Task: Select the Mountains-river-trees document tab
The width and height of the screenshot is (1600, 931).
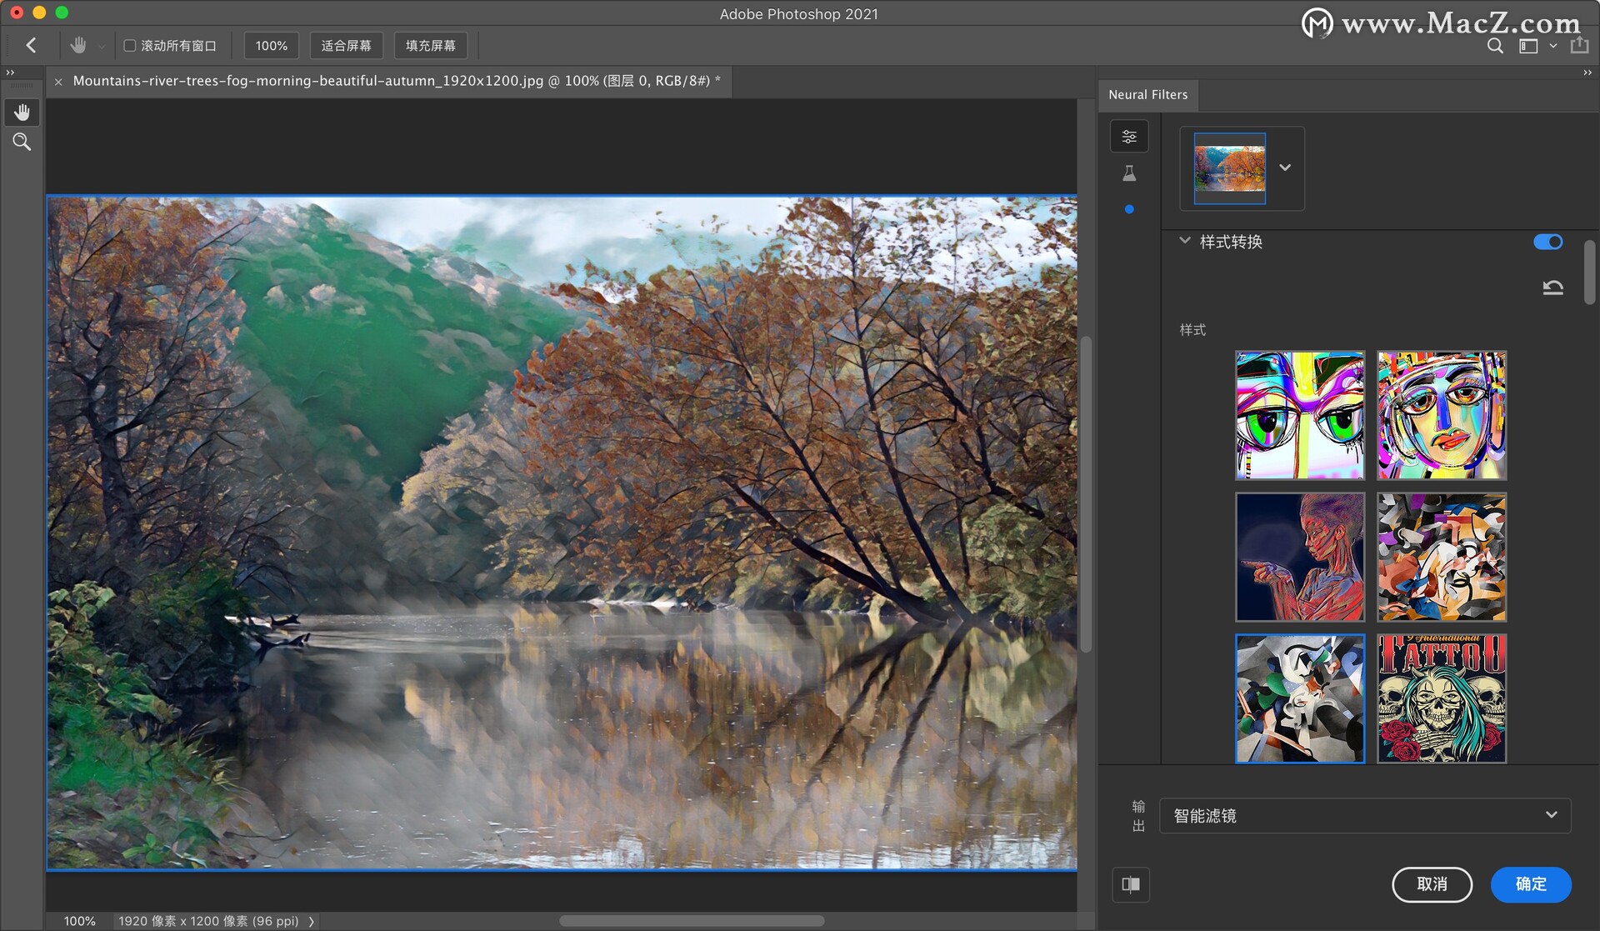Action: tap(391, 81)
